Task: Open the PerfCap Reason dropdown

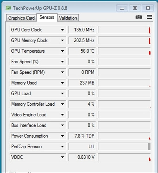Action: (x=62, y=147)
